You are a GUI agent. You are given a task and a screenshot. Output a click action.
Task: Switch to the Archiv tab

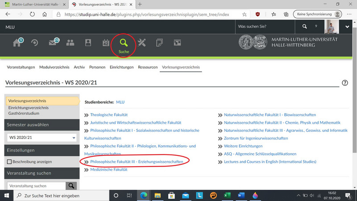point(79,67)
